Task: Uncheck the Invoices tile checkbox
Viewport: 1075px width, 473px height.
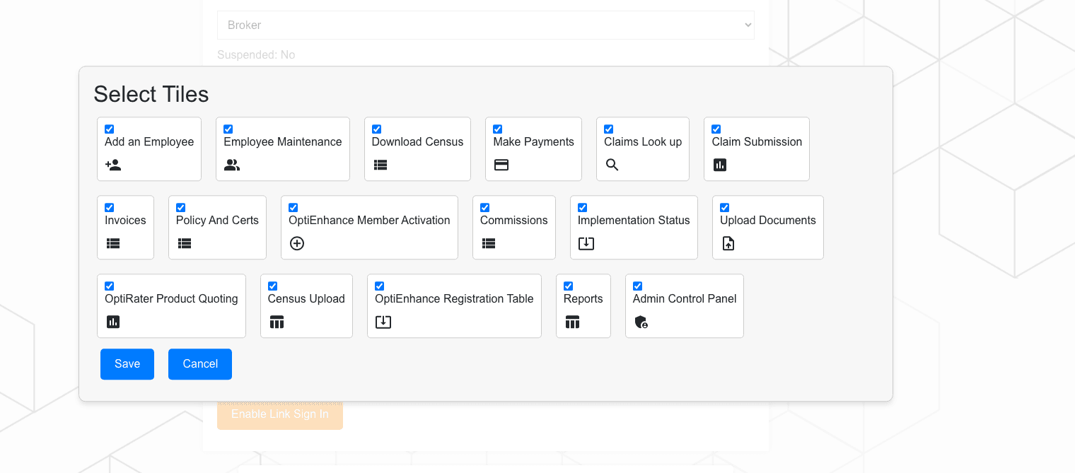Action: (x=109, y=207)
